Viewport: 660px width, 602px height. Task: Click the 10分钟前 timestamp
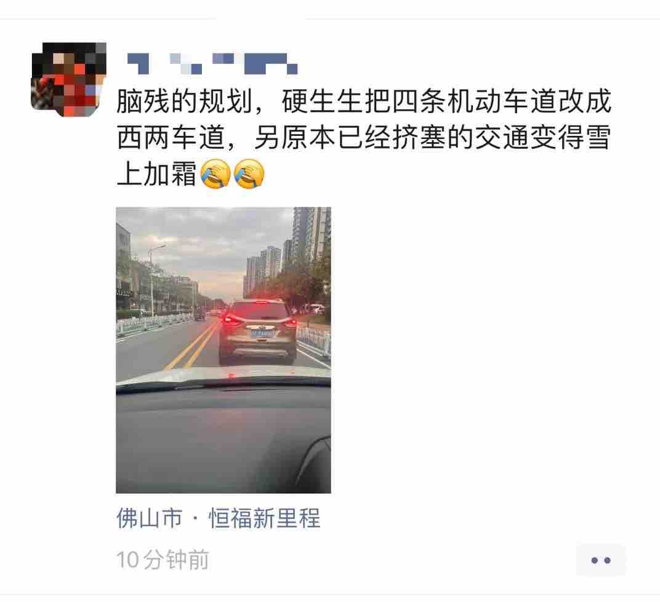(x=163, y=560)
